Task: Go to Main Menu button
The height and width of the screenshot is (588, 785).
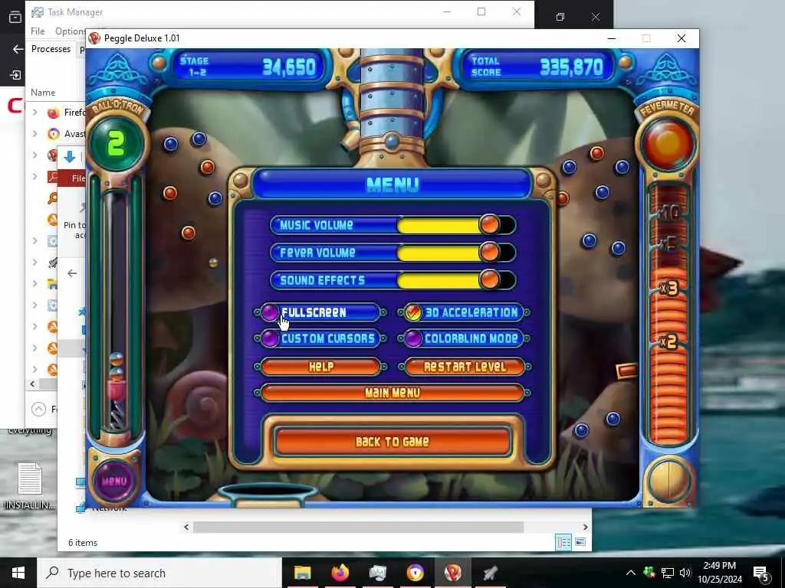Action: 392,393
